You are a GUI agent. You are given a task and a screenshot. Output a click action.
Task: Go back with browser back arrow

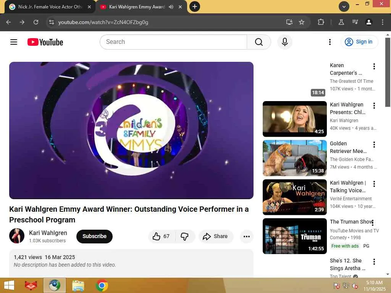(8, 22)
